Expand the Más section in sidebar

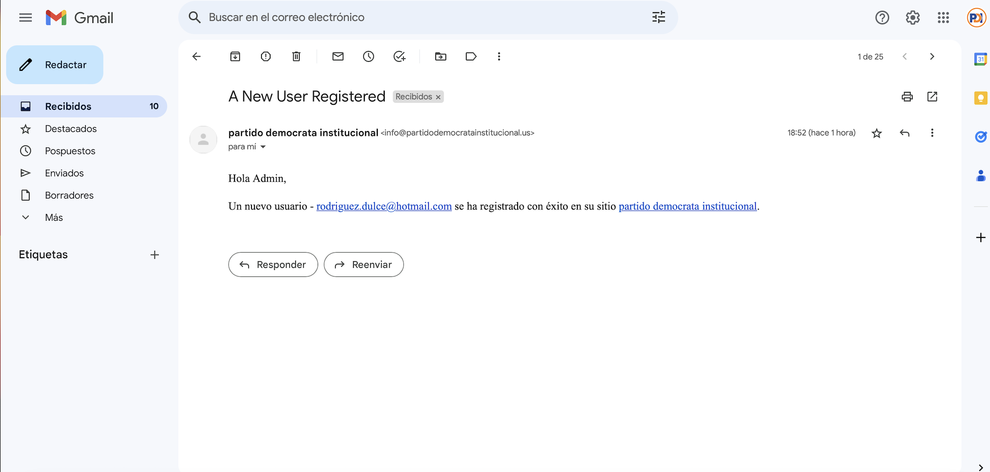tap(54, 217)
